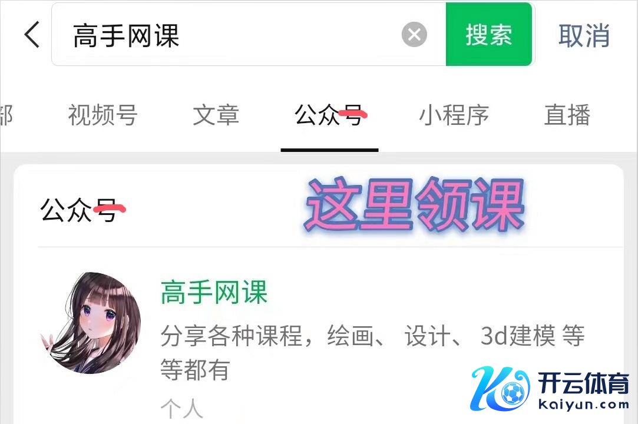Image resolution: width=638 pixels, height=424 pixels.
Task: Tap 取消 to cancel search
Action: coord(584,35)
